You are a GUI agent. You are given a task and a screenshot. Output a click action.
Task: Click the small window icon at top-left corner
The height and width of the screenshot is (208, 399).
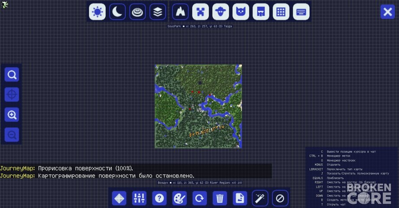[5, 5]
